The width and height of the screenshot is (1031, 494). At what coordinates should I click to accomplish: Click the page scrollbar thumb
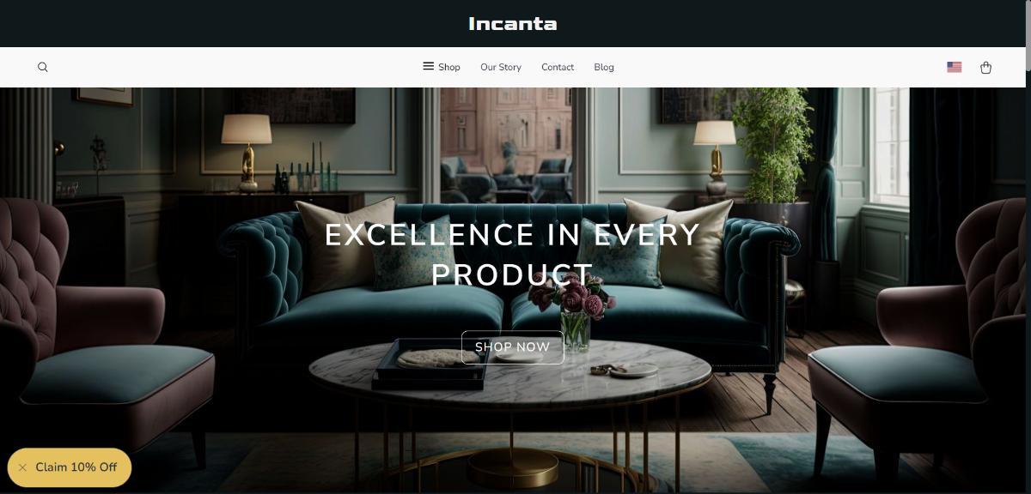point(1028,34)
